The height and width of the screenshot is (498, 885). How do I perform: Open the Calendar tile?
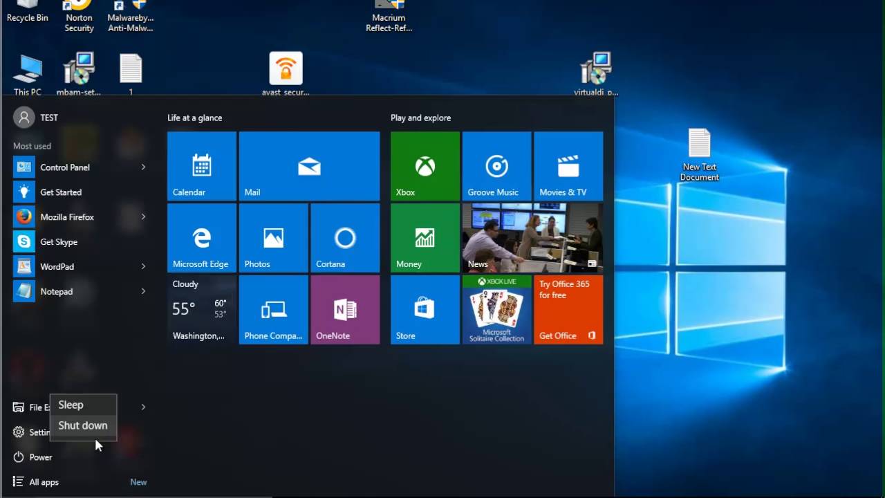tap(201, 166)
